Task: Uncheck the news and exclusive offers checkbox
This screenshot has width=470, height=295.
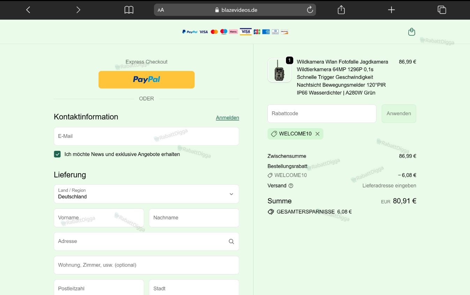Action: click(x=57, y=154)
